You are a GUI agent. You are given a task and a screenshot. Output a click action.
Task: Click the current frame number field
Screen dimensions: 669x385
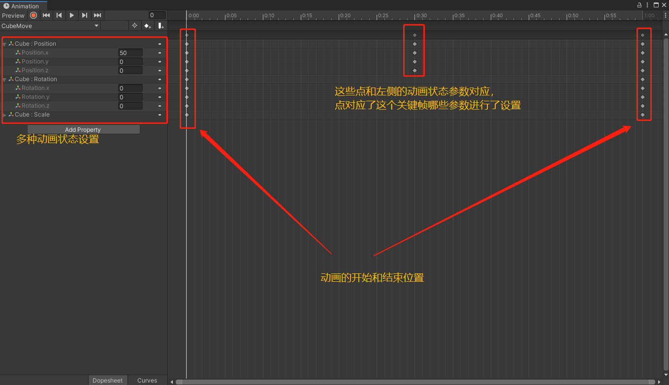click(x=157, y=15)
